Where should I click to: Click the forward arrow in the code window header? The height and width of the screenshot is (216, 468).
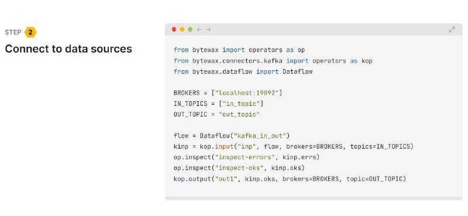click(x=208, y=29)
